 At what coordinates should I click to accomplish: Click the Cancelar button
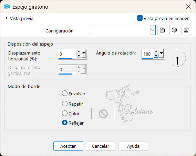[x=101, y=146]
